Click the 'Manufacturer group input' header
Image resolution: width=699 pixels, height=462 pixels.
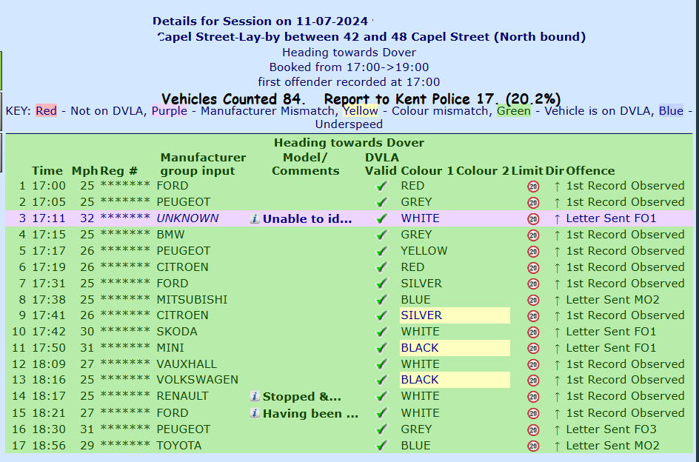point(204,164)
